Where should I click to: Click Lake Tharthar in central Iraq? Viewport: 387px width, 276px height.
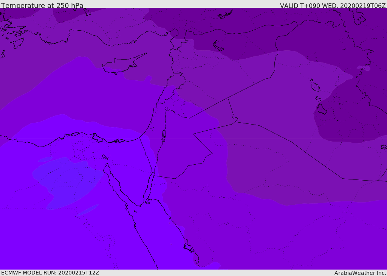coord(314,85)
